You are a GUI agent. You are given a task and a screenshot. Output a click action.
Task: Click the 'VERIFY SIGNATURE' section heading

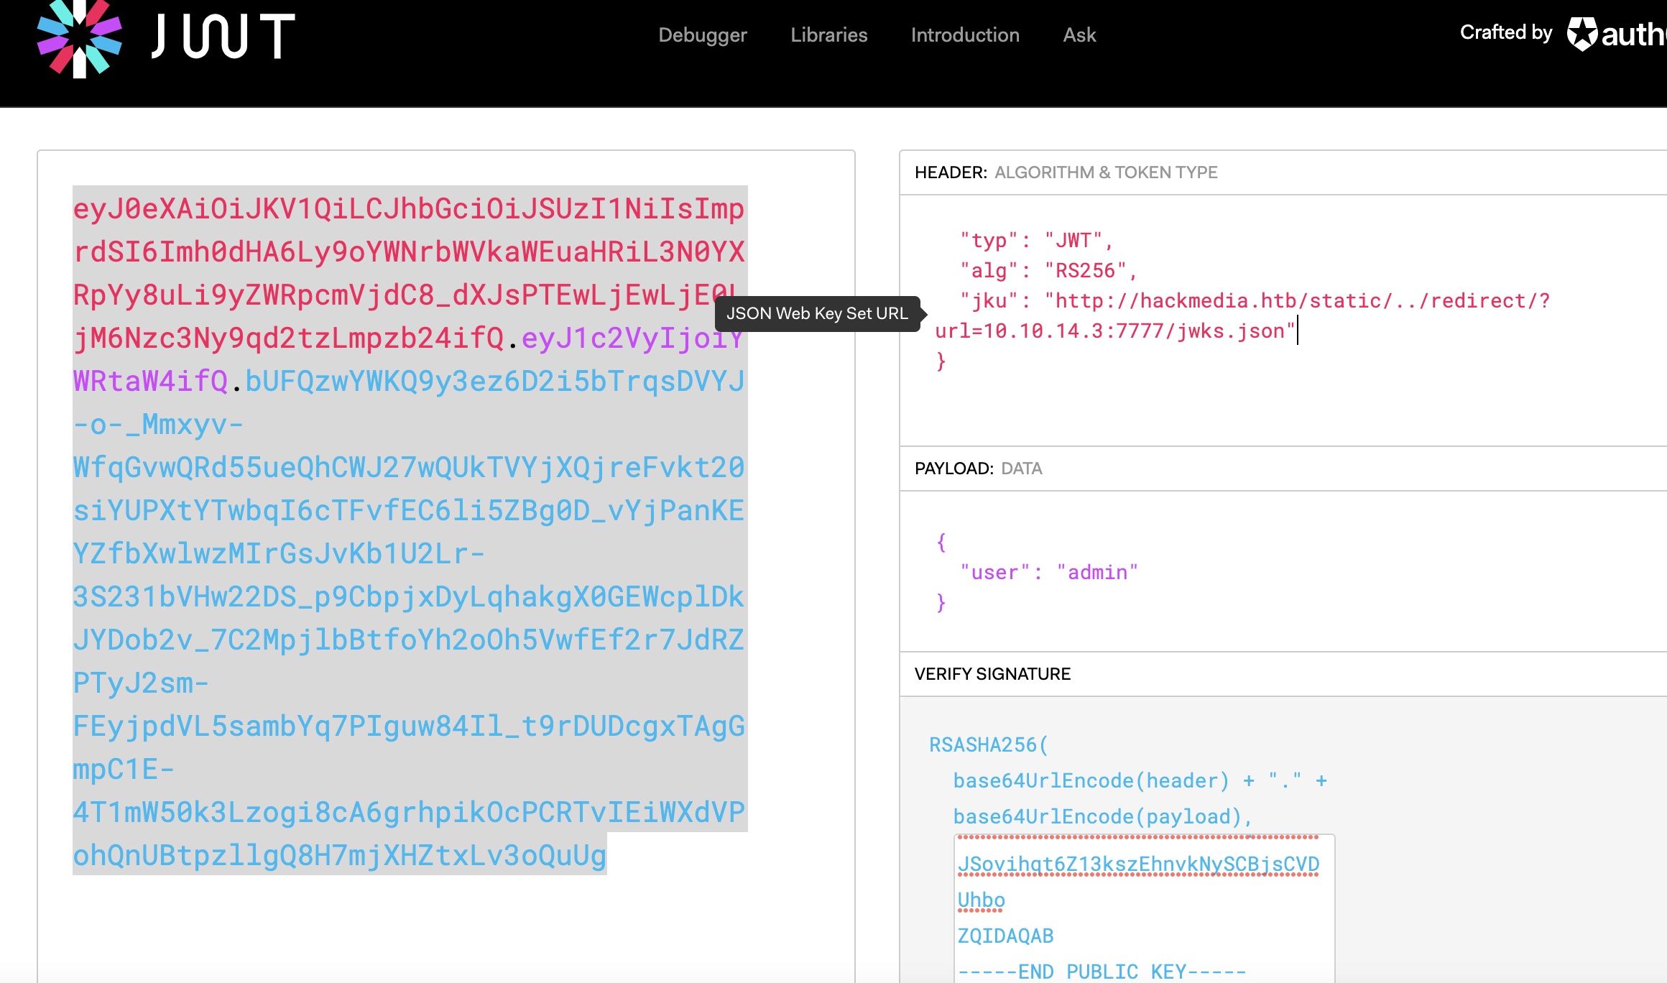pyautogui.click(x=992, y=674)
